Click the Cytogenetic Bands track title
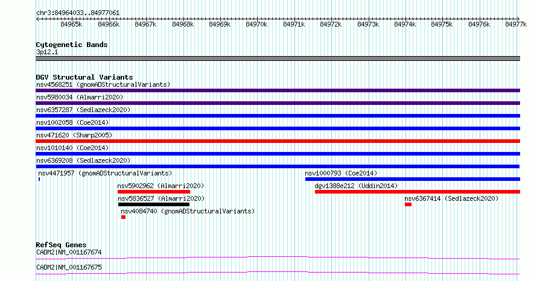 (x=72, y=45)
